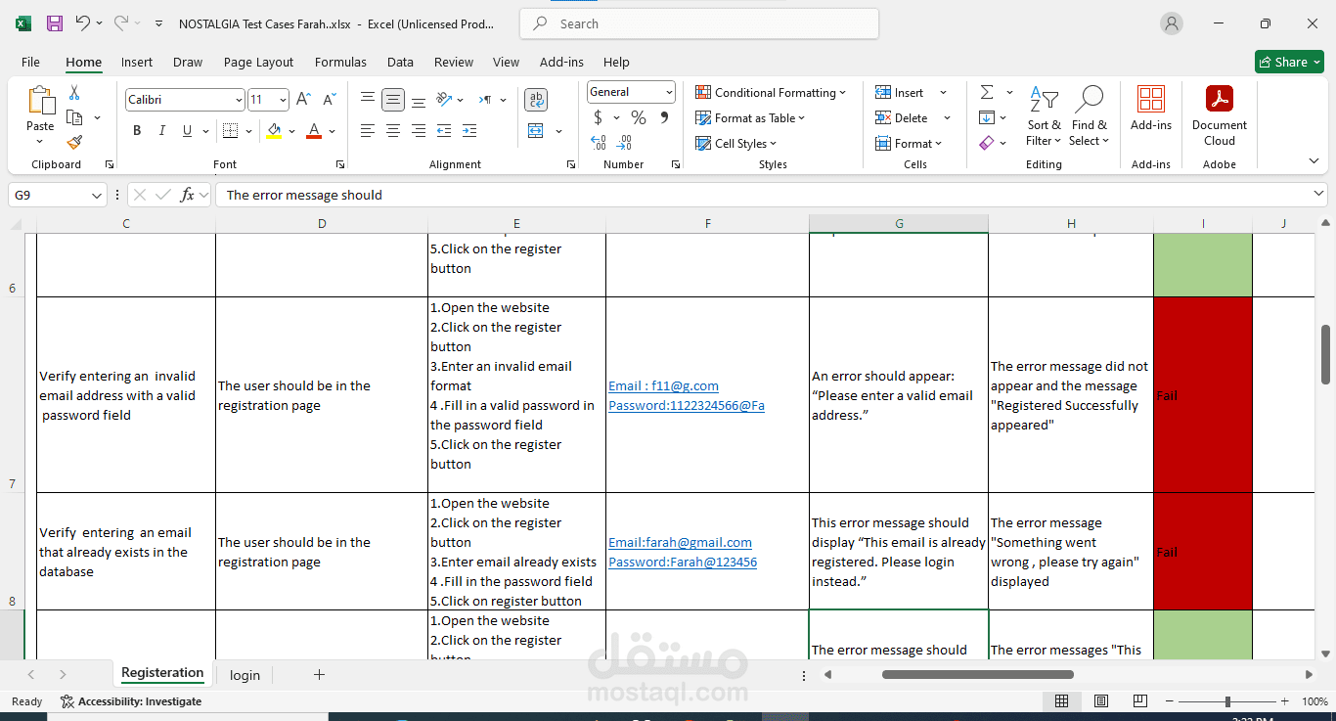Expand Format as Table menu
This screenshot has height=721, width=1336.
click(x=750, y=118)
